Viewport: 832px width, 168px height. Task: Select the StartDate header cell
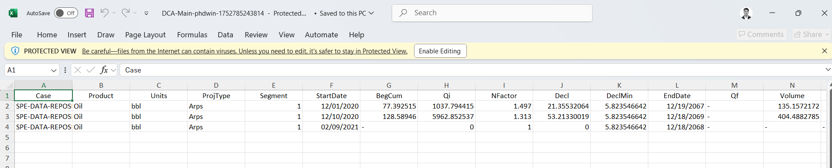[332, 96]
